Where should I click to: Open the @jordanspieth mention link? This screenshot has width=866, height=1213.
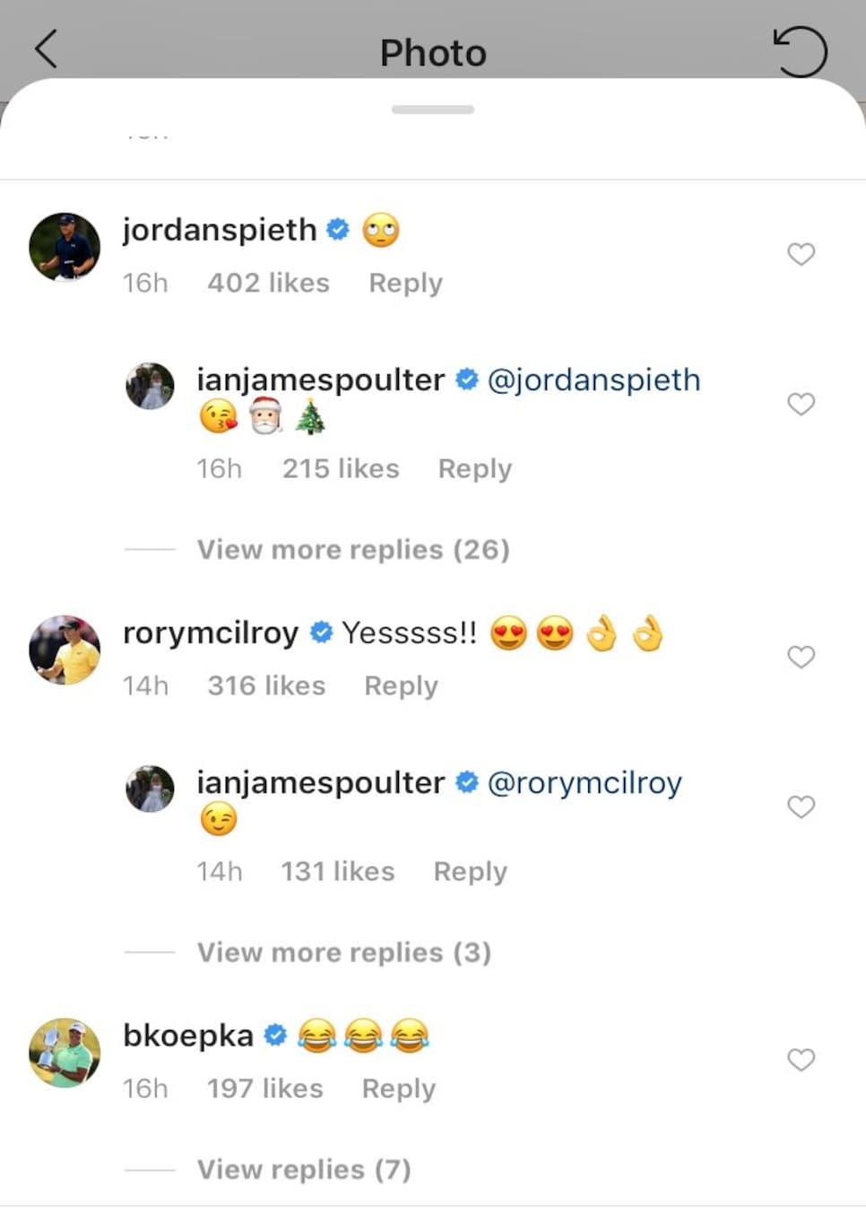(593, 380)
